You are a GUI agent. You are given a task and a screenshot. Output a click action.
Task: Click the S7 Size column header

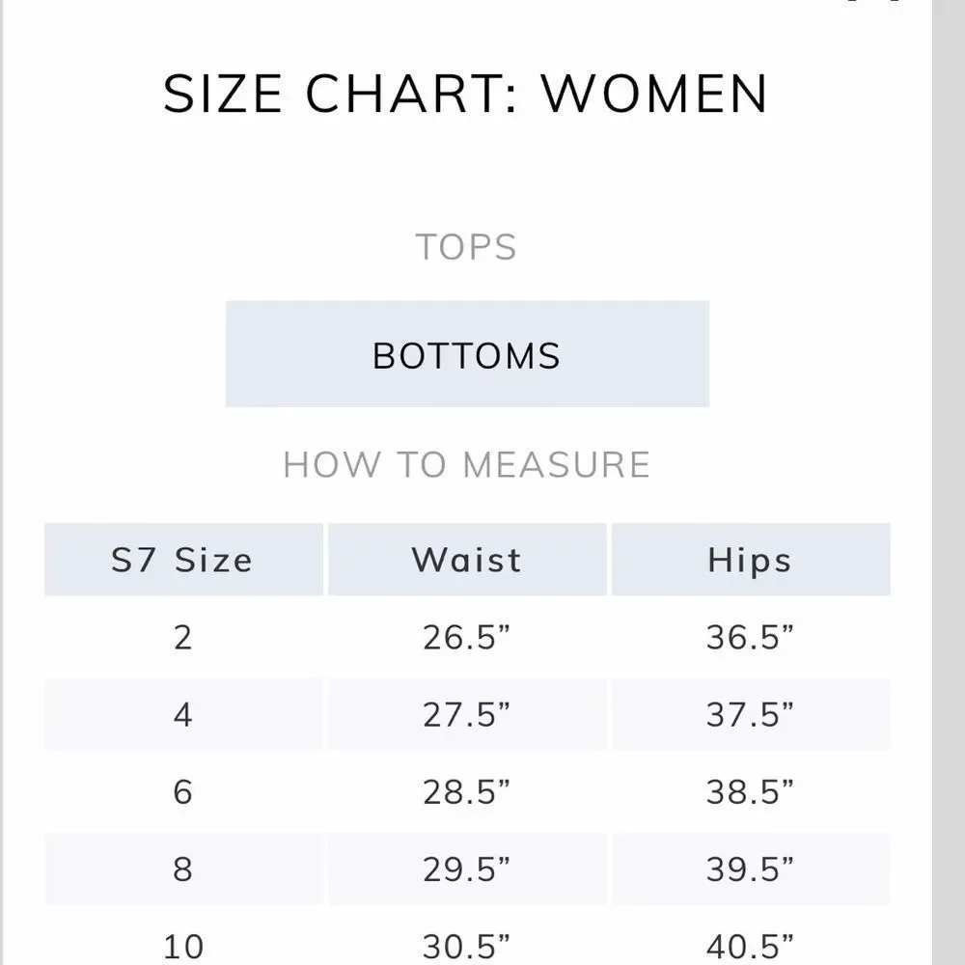pyautogui.click(x=182, y=560)
